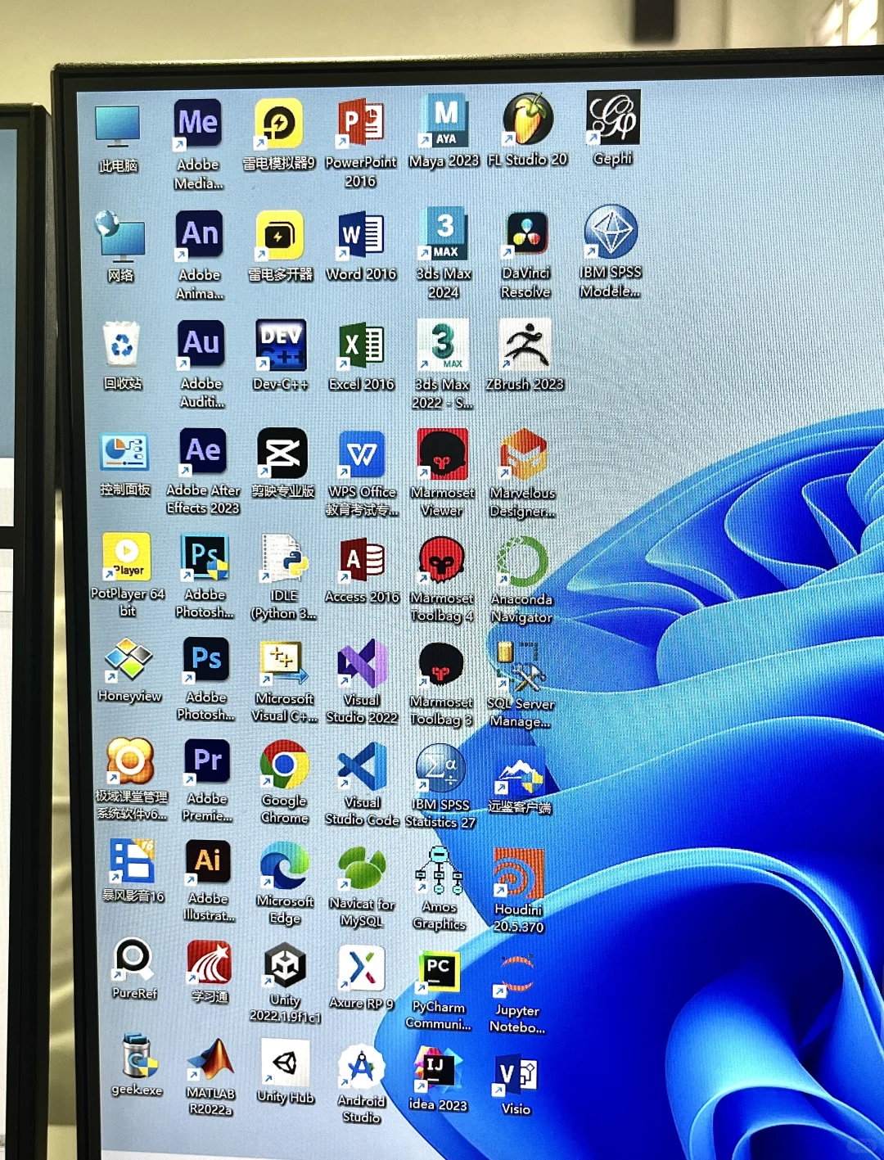Select the Microsoft Visual C++ icon

click(284, 664)
